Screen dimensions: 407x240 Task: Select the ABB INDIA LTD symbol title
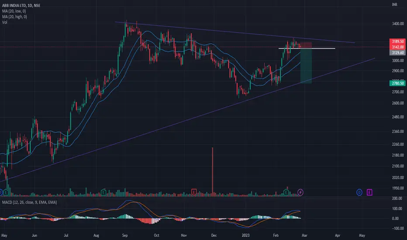click(21, 5)
